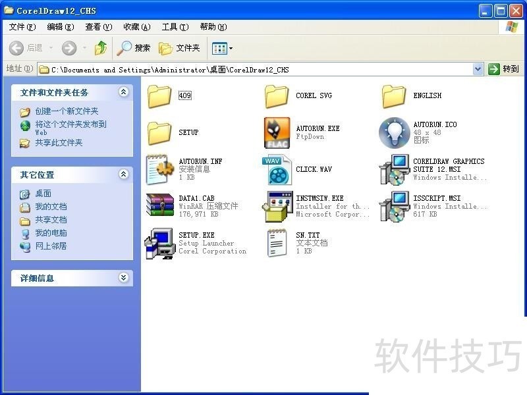
Task: Collapse the 文件和文件夹任务 panel
Action: pos(124,92)
